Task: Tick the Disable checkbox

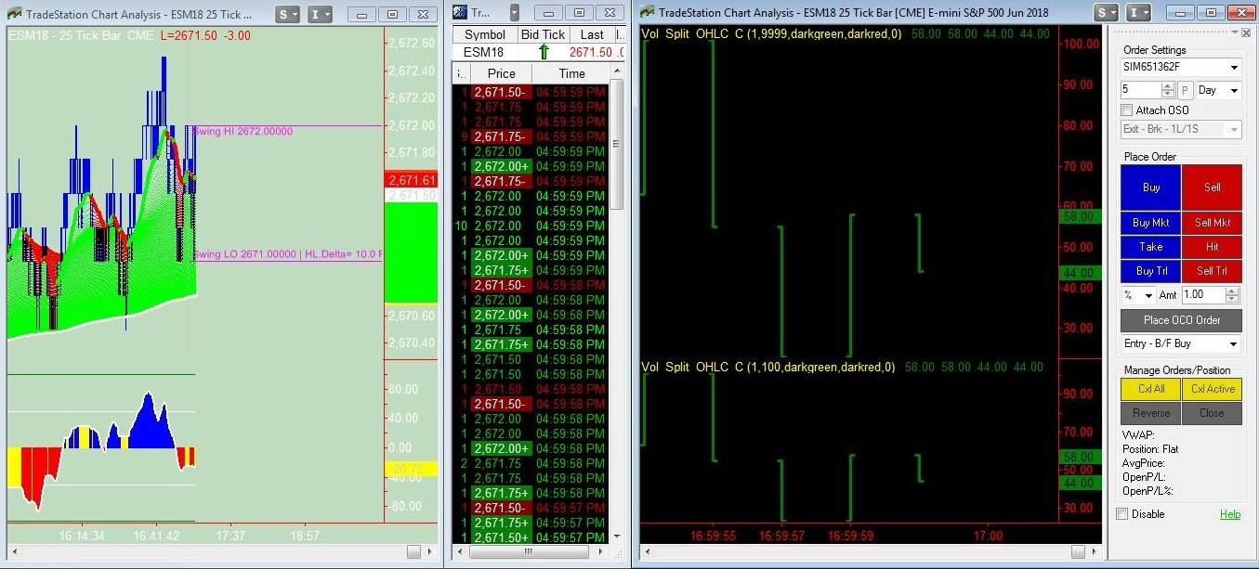Action: coord(1122,514)
